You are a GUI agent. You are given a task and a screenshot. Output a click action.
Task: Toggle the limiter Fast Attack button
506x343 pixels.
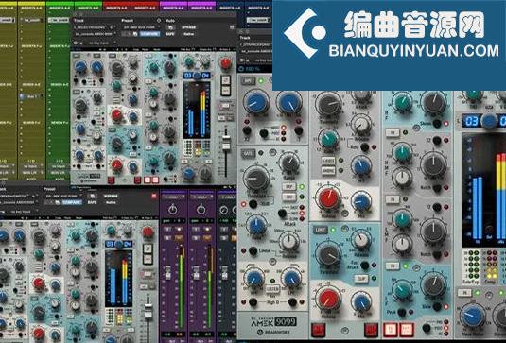(x=365, y=266)
